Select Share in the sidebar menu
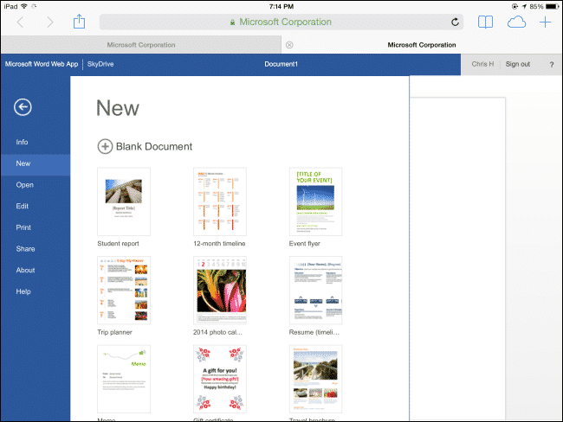Image resolution: width=563 pixels, height=422 pixels. point(25,249)
